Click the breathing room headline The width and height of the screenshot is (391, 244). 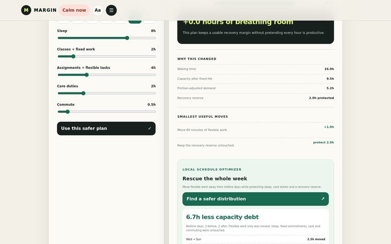[x=238, y=22]
